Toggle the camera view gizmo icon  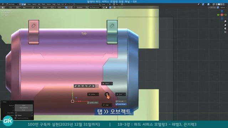225,28
